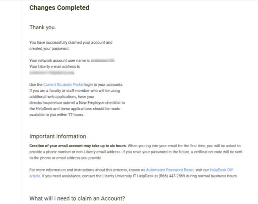Image resolution: width=258 pixels, height=204 pixels.
Task: Click the Important Information heading
Action: (x=58, y=136)
